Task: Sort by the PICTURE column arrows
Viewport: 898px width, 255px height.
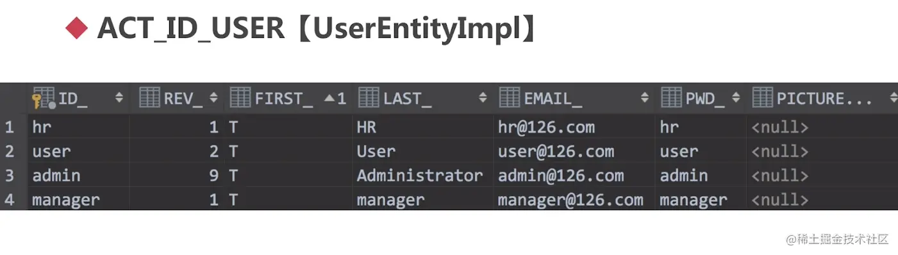Action: click(893, 98)
